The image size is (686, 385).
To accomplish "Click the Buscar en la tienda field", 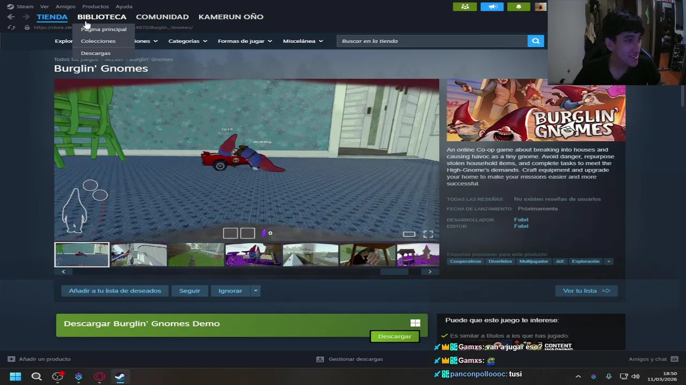I will tap(432, 41).
